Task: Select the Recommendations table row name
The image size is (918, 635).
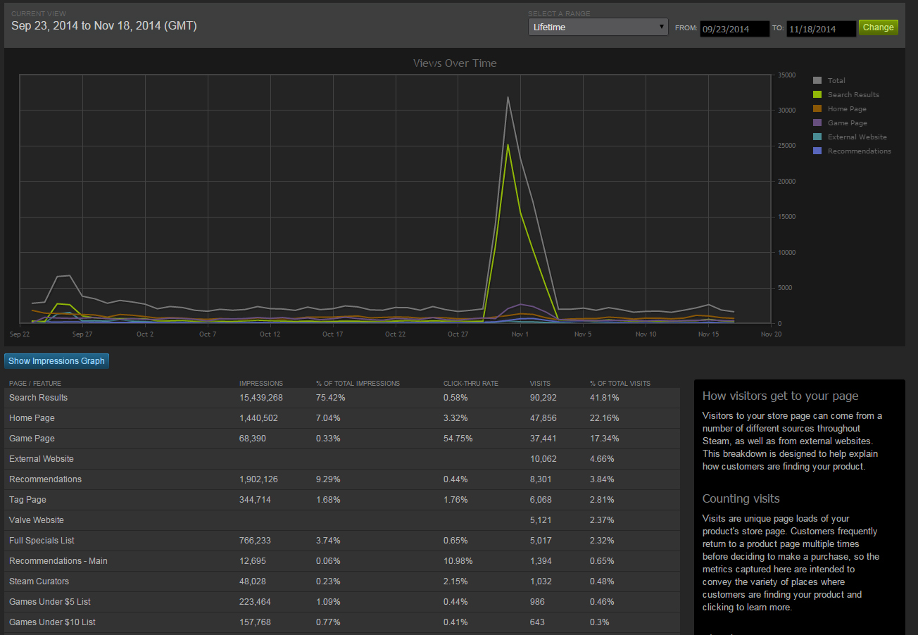Action: tap(45, 479)
